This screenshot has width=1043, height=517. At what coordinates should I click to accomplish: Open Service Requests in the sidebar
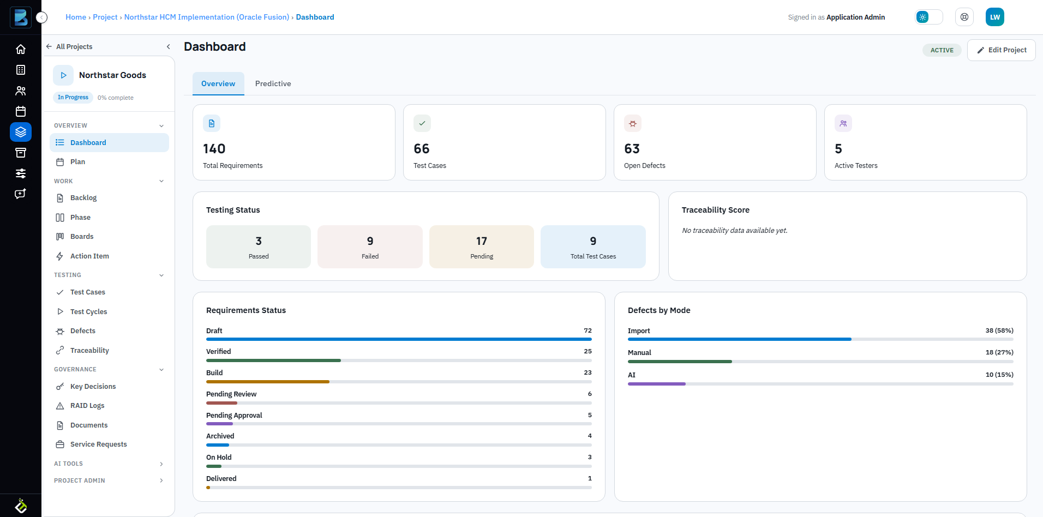click(x=109, y=444)
